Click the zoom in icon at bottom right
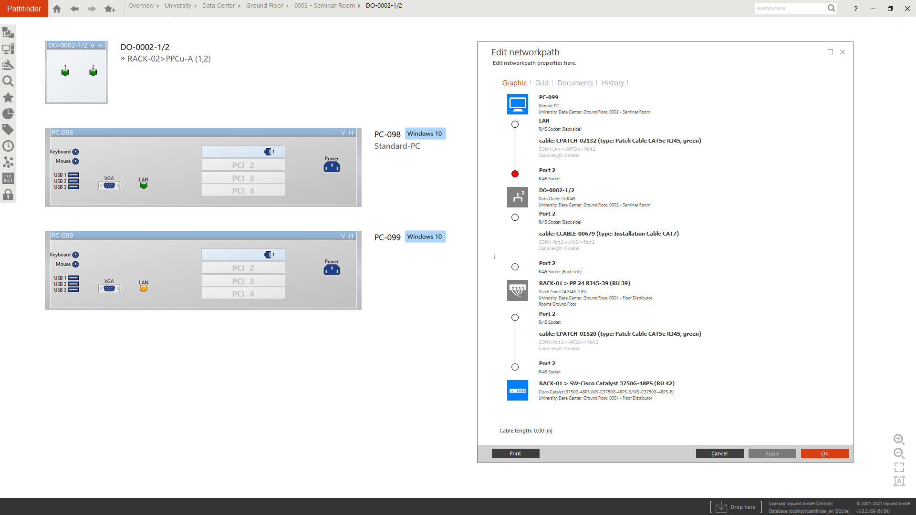This screenshot has height=515, width=916. click(899, 440)
